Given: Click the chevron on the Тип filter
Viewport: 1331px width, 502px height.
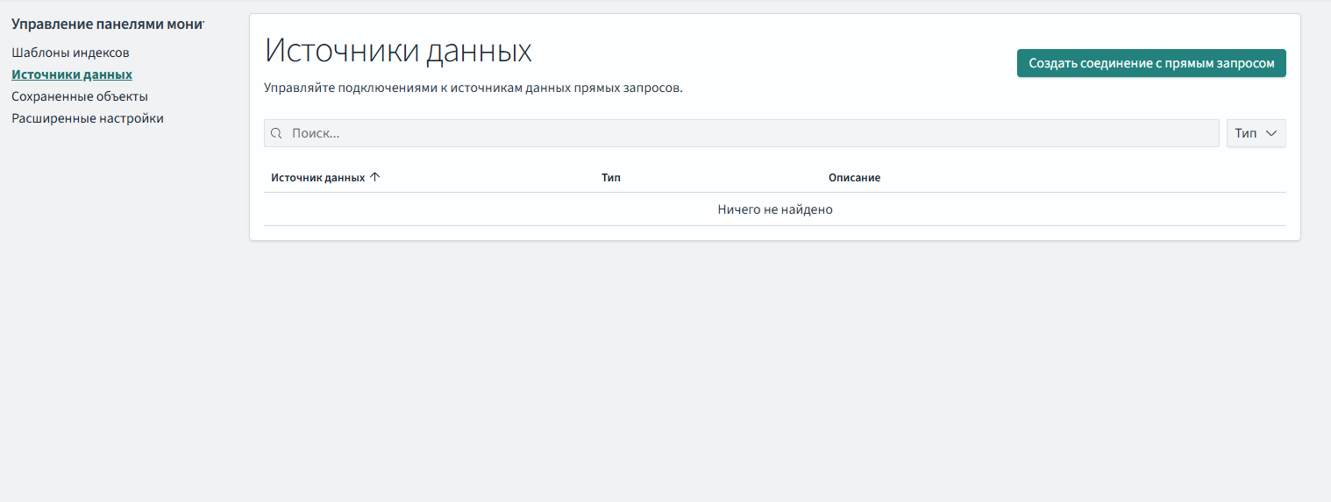Looking at the screenshot, I should click(1271, 133).
